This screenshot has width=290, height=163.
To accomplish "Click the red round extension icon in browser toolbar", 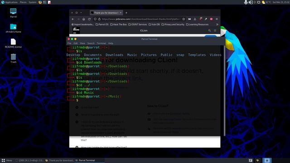I will point(211,19).
